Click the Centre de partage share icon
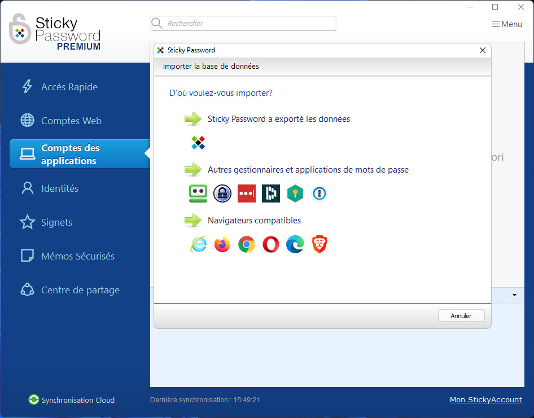The width and height of the screenshot is (534, 418). point(27,290)
